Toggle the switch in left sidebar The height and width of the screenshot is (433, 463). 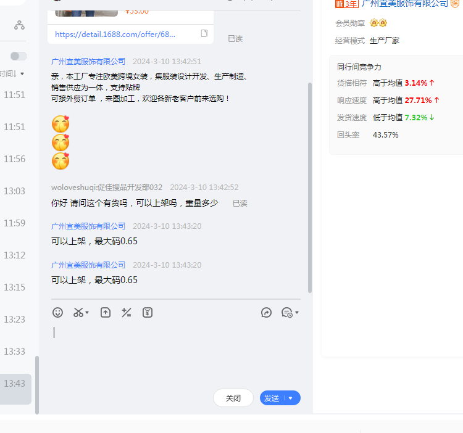pyautogui.click(x=19, y=56)
